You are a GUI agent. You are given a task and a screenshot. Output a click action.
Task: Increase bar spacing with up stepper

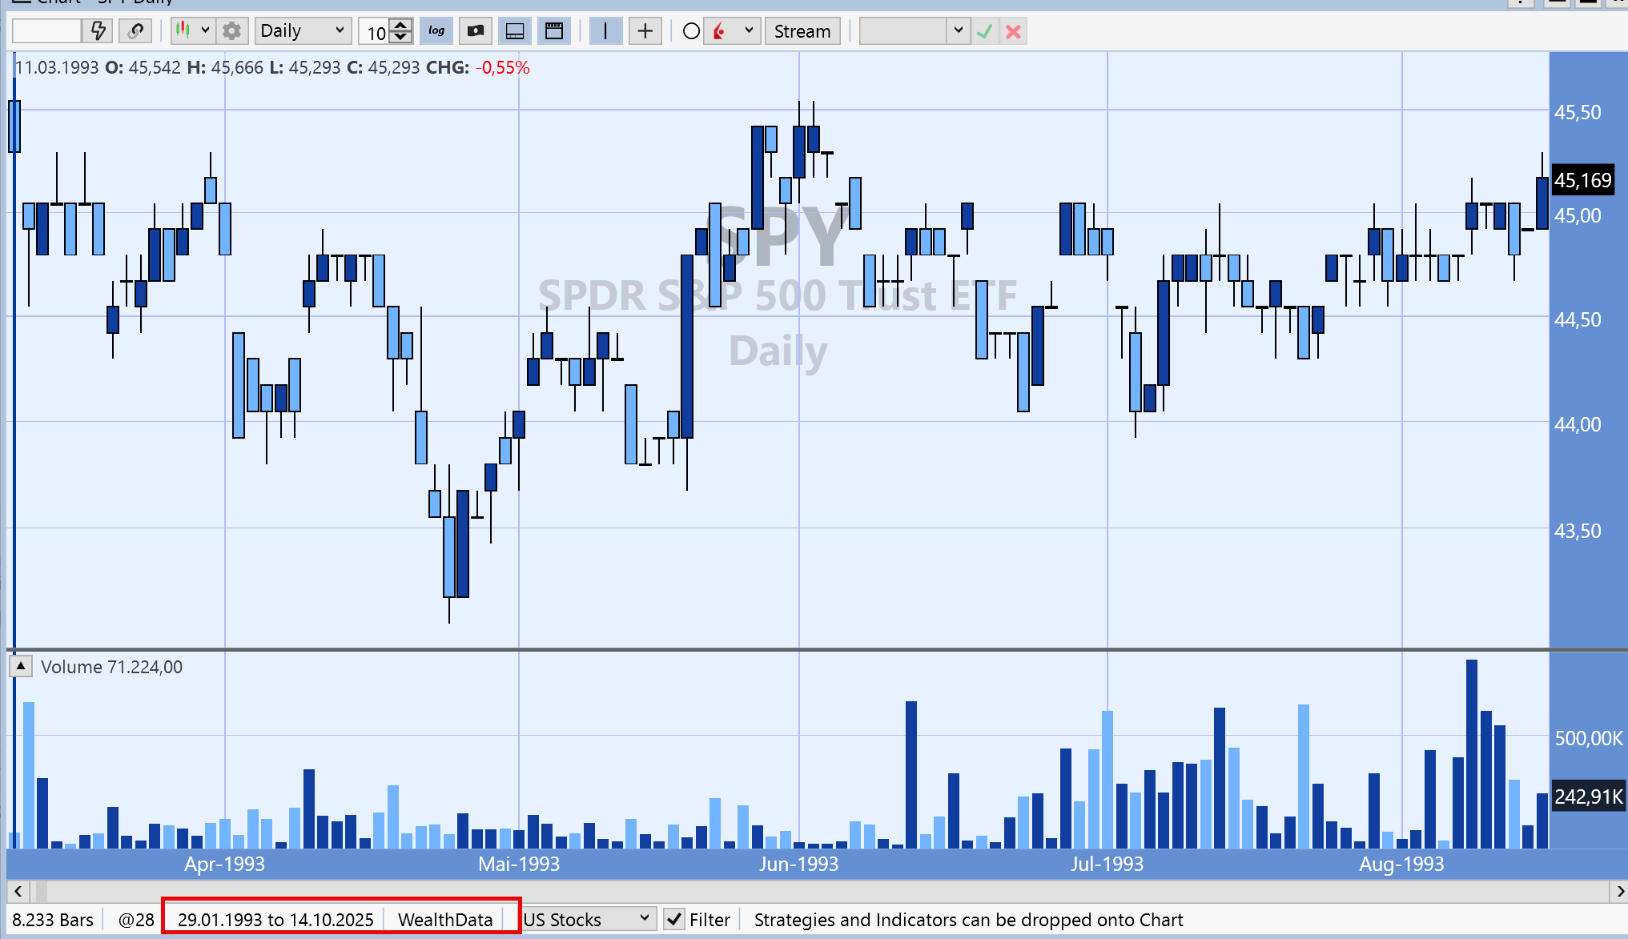tap(402, 26)
